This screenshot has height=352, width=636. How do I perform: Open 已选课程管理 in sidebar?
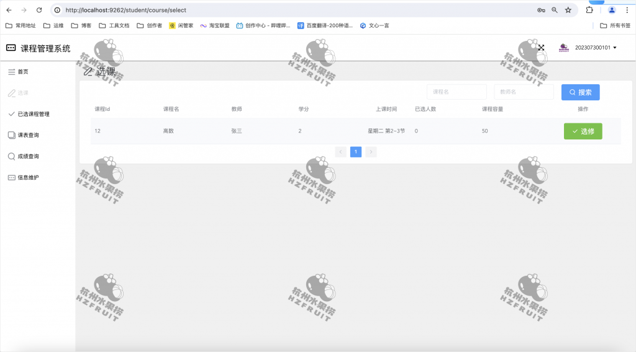38,114
